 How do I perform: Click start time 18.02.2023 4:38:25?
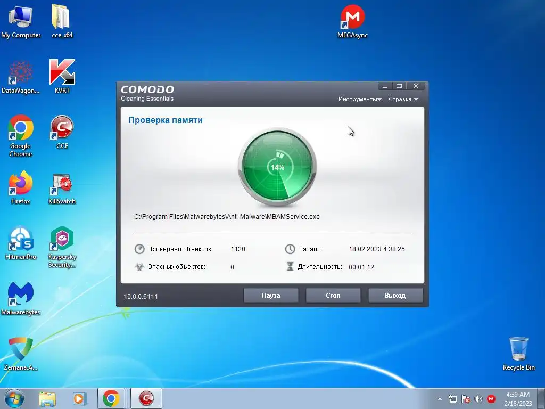377,249
